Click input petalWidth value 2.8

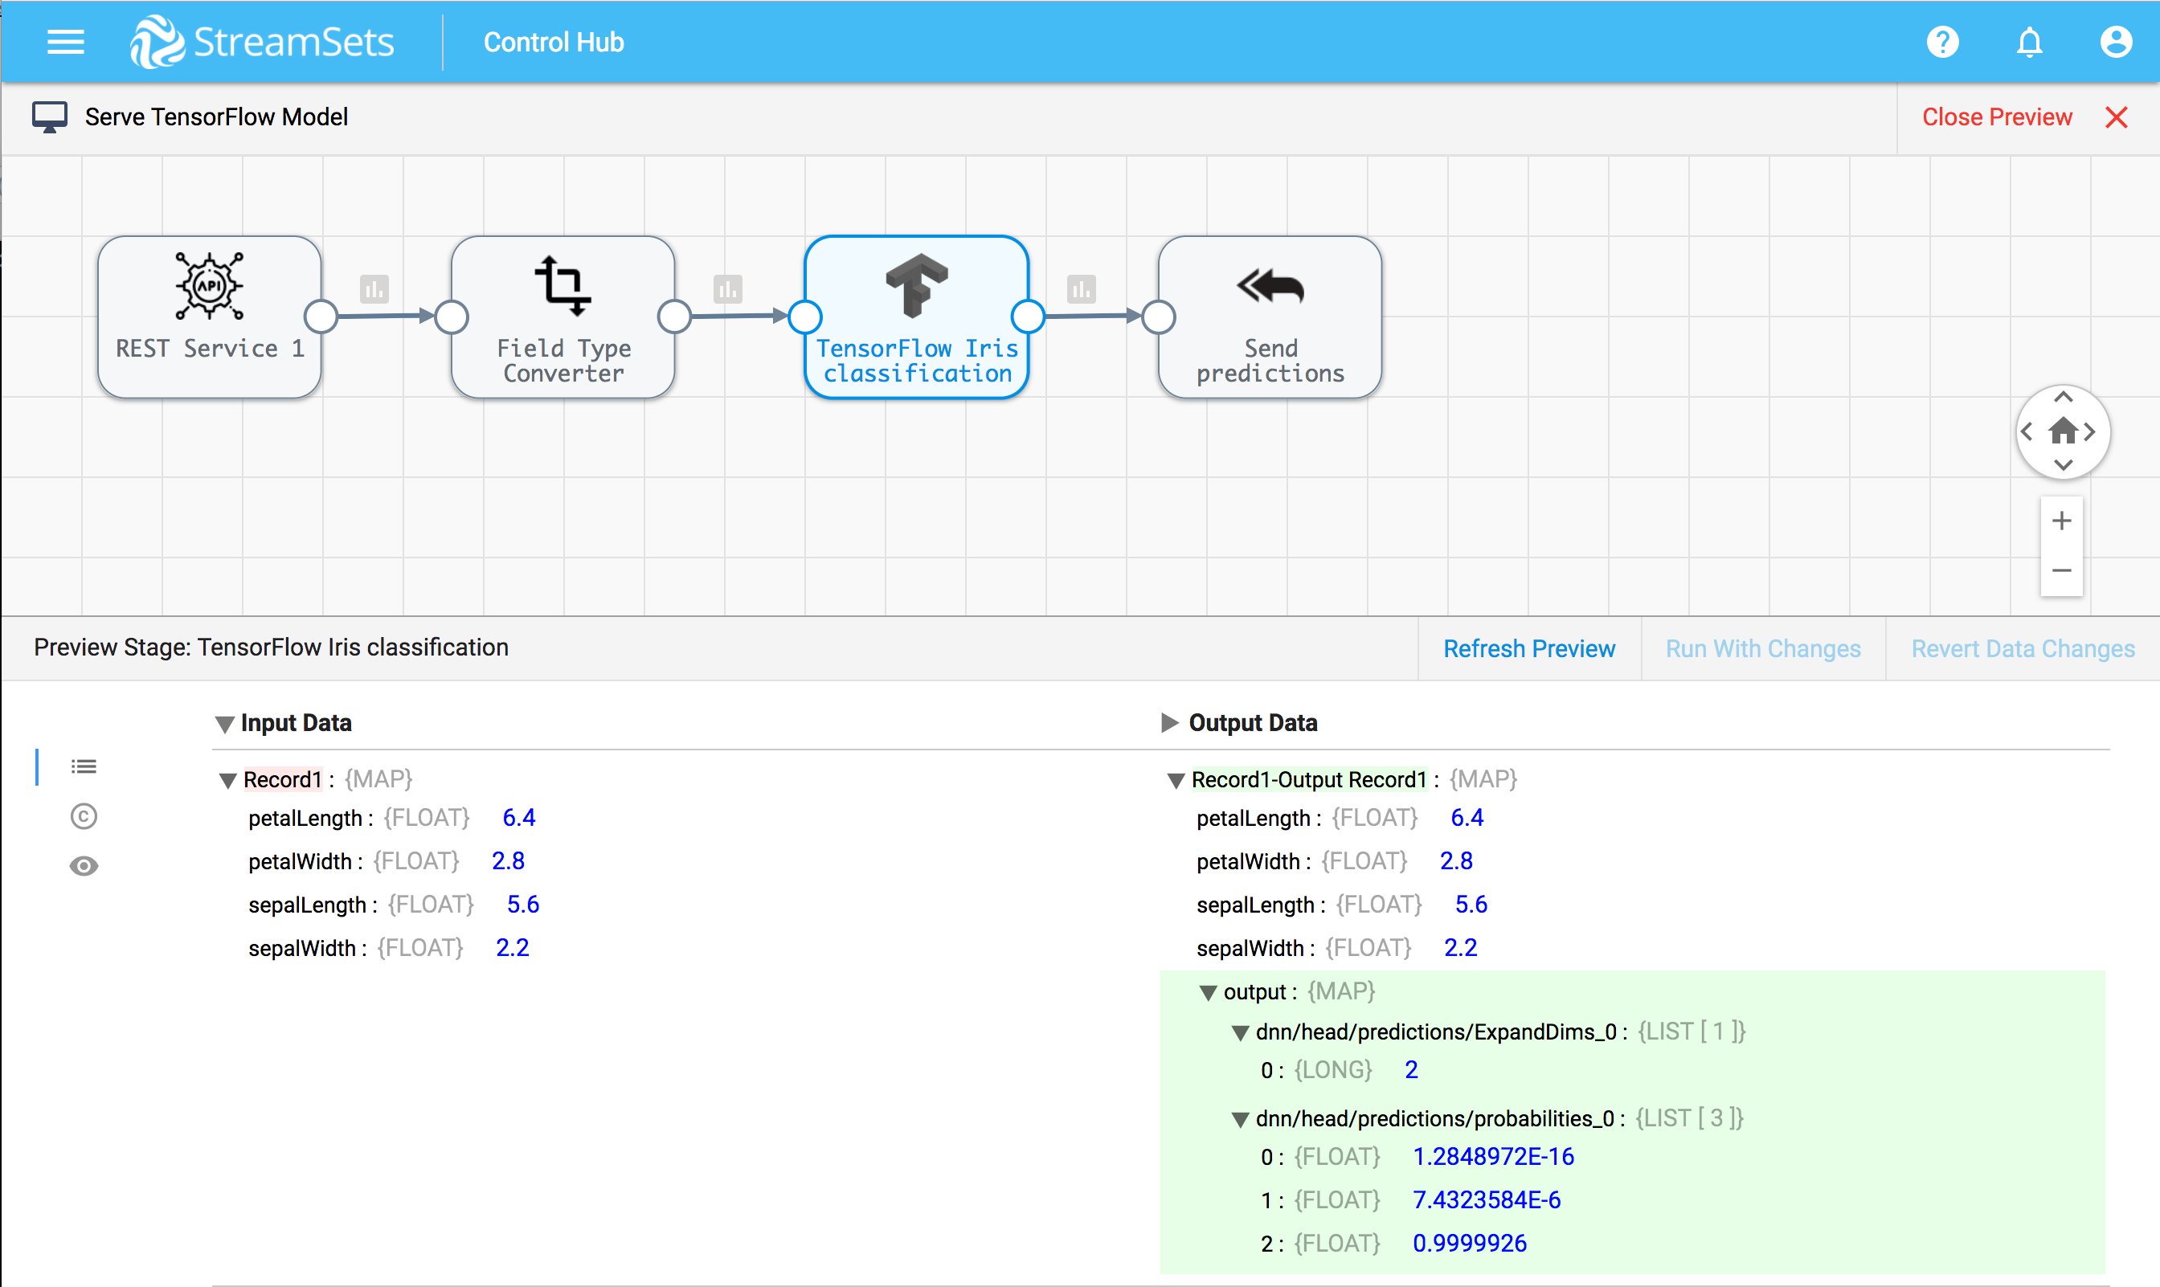pyautogui.click(x=509, y=861)
